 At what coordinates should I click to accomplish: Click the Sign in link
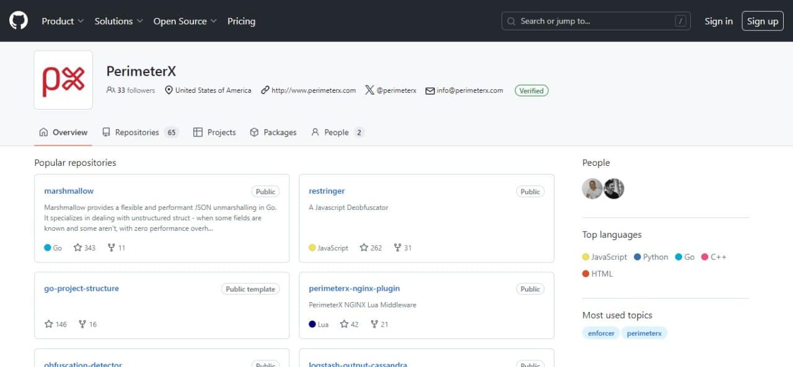click(x=719, y=21)
